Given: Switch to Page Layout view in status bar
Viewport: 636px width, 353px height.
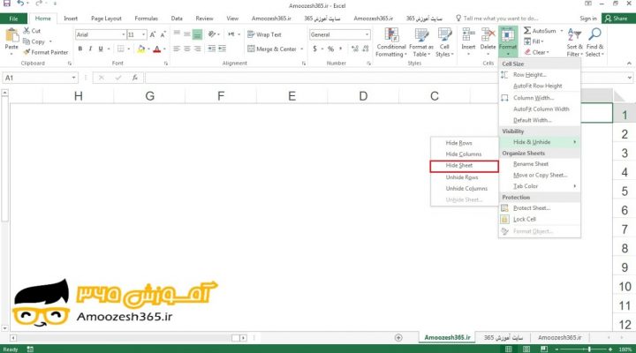Looking at the screenshot, I should (526, 349).
